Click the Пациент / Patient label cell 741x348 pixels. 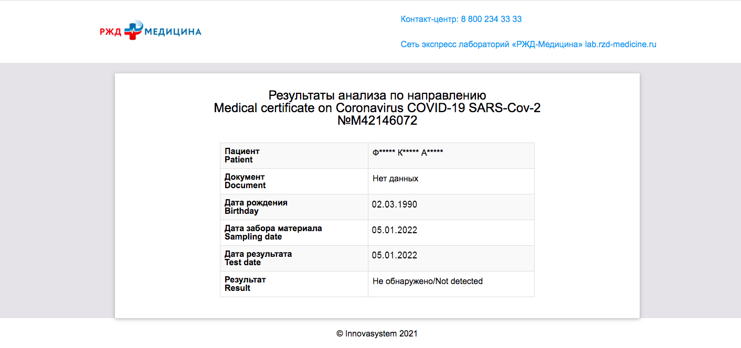(242, 156)
